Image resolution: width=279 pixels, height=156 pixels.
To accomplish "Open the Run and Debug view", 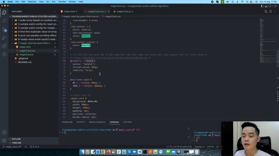I will (x=4, y=38).
